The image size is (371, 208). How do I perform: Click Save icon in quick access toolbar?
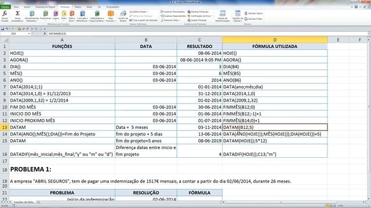point(2,29)
